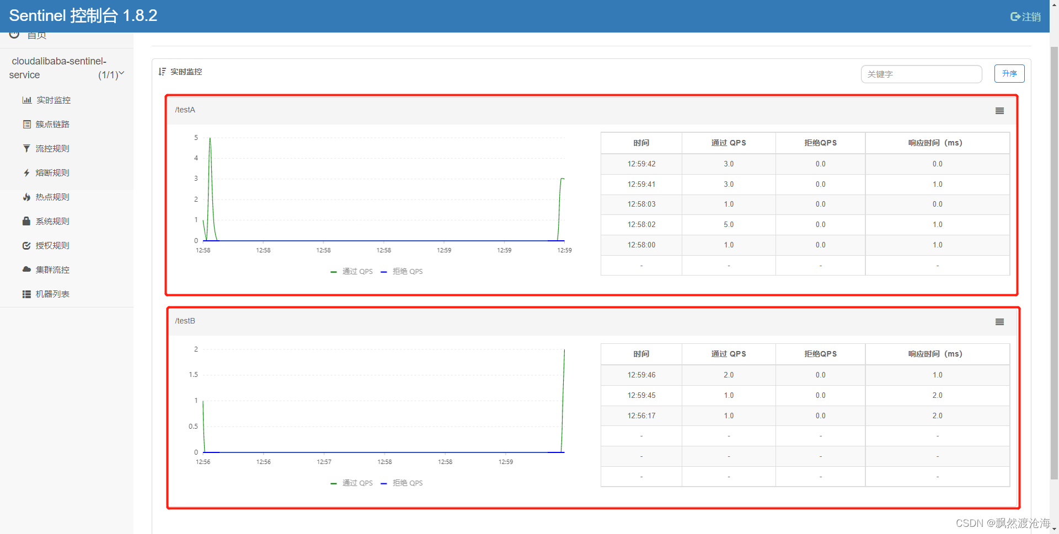
Task: Click 12:58:03 time cell in /testA table
Action: [x=641, y=204]
